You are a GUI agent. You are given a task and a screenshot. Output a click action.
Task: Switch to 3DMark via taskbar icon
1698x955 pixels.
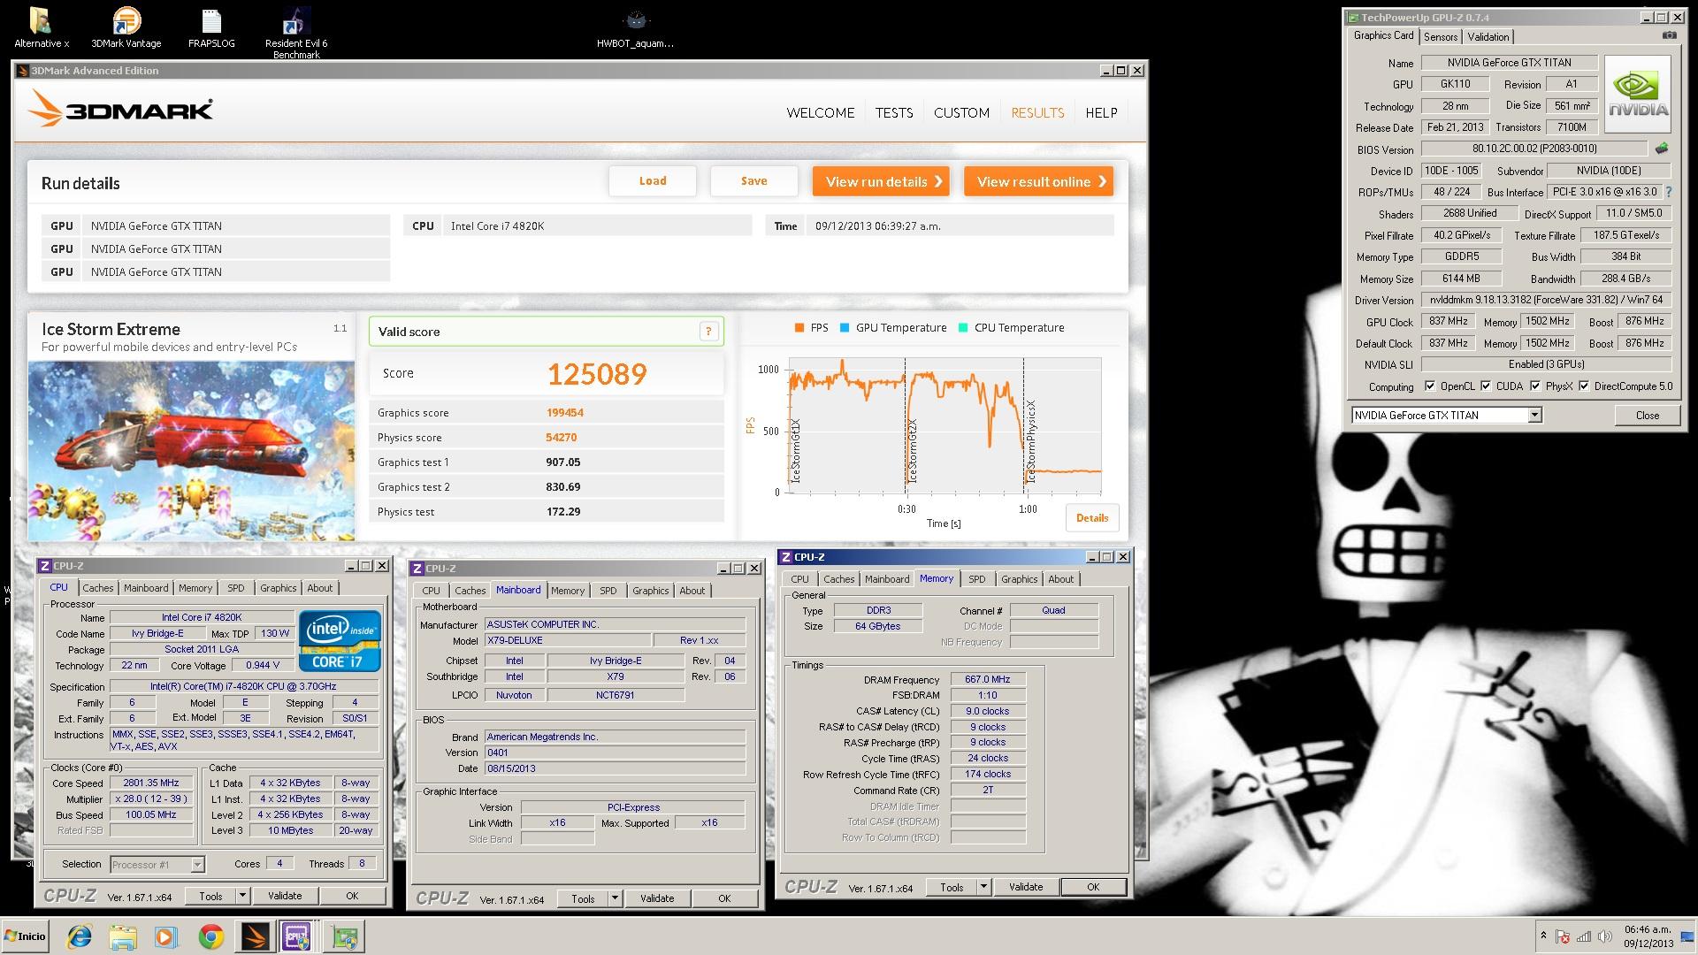coord(255,936)
